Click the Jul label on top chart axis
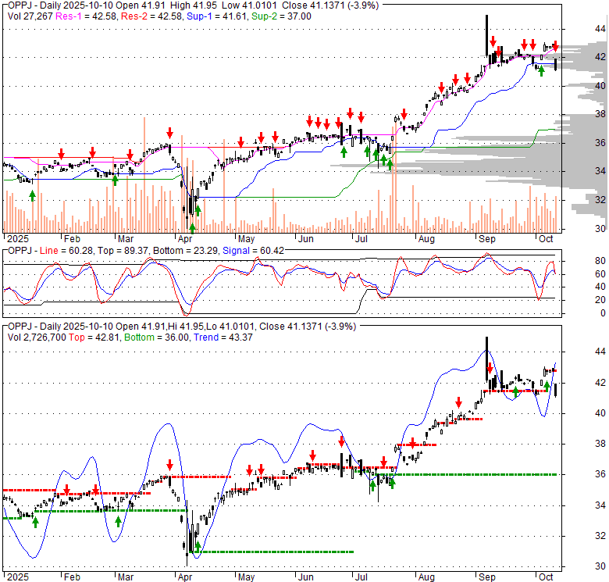The image size is (609, 582). click(361, 239)
